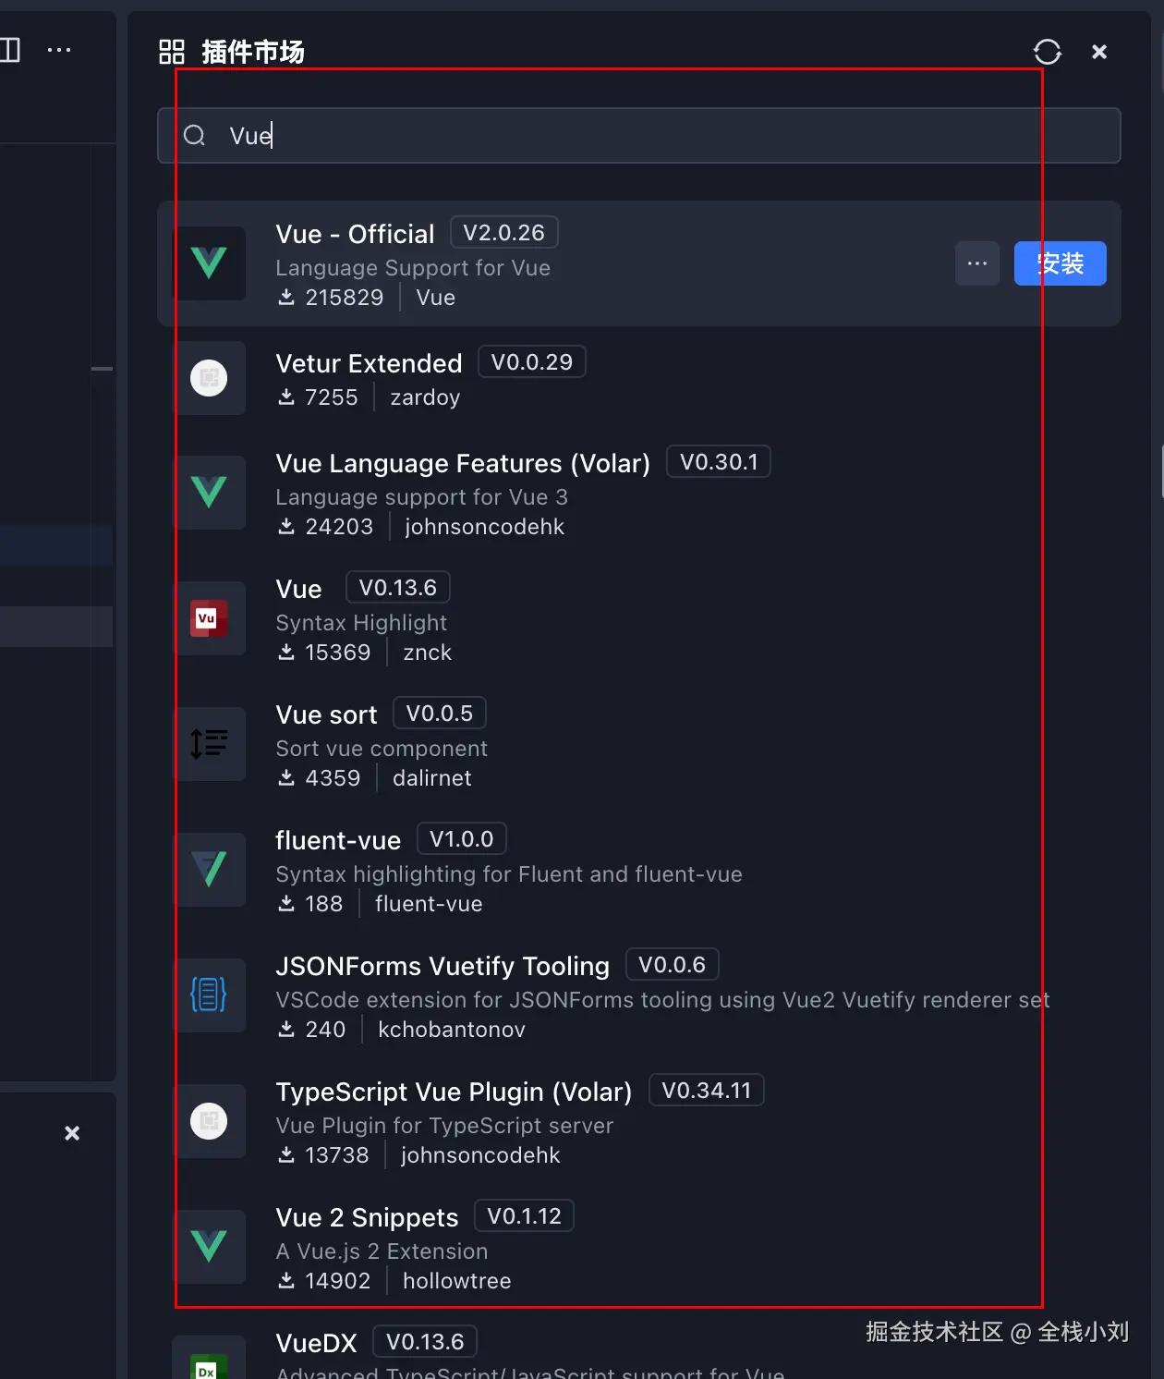Open JSONForms Vuetify Tooling title
Image resolution: width=1164 pixels, height=1379 pixels.
[443, 966]
